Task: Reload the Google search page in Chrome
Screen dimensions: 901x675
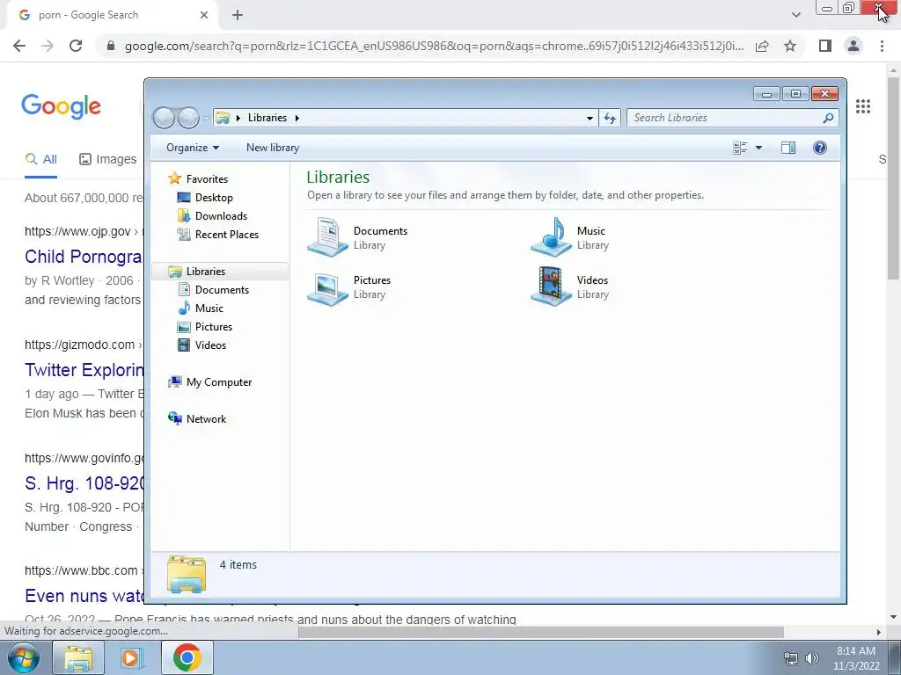Action: (76, 46)
